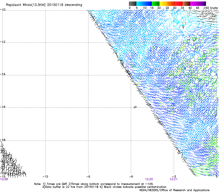Click the -3 longitude axis label
The height and width of the screenshot is (192, 219).
pyautogui.click(x=174, y=177)
